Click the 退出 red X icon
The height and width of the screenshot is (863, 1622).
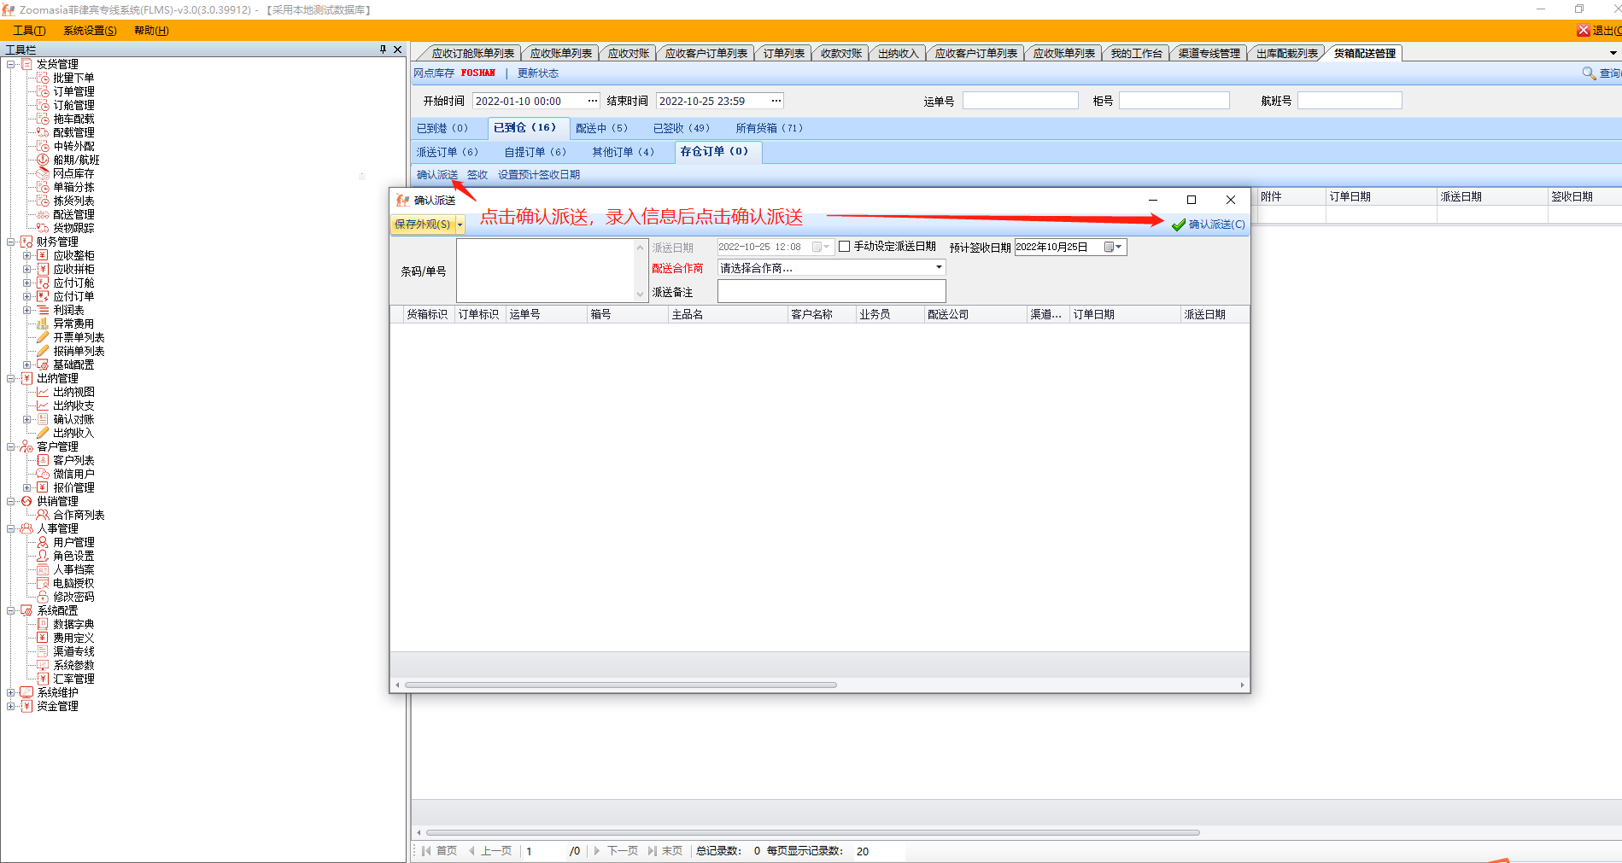click(1583, 31)
